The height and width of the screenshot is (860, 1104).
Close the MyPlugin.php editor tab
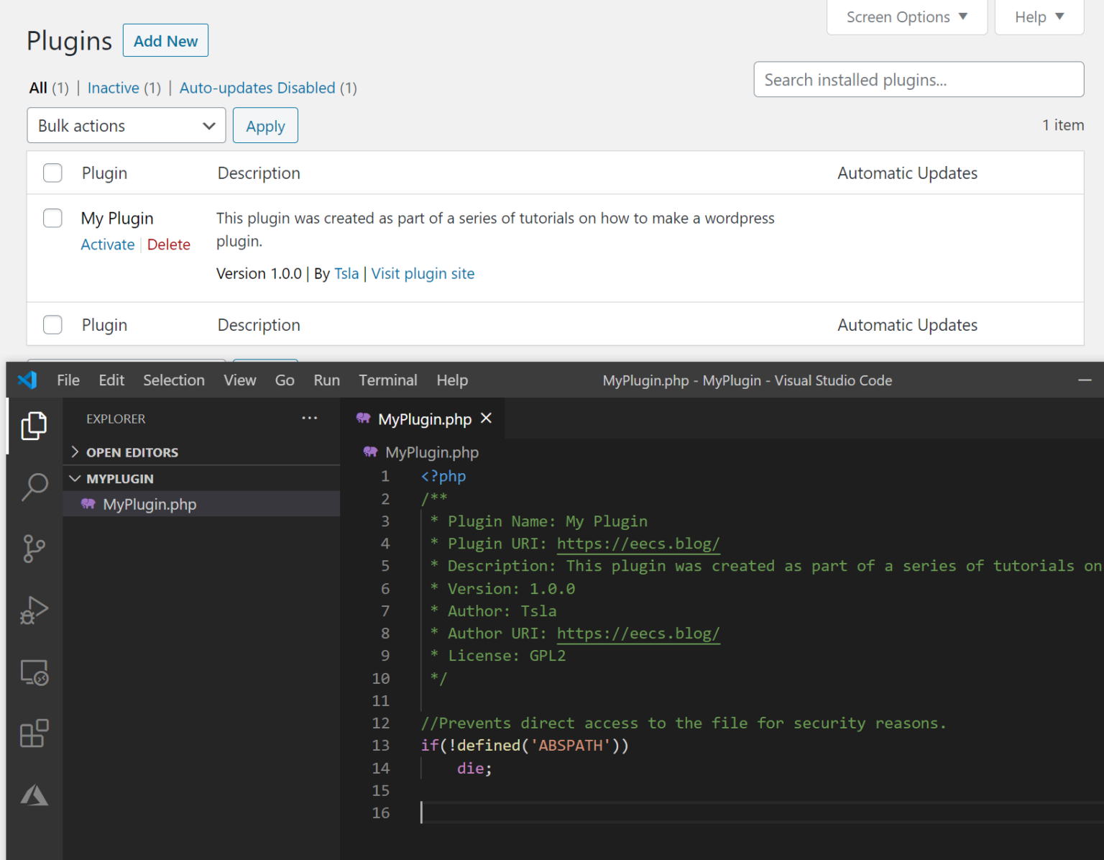(x=487, y=418)
